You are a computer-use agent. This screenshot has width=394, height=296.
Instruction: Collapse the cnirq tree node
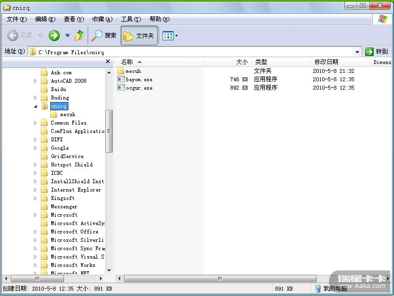[35, 106]
